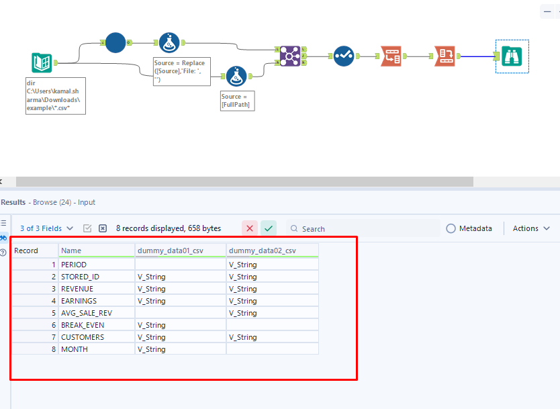Select the Formula tool setting Source = [FullPath]
Screen dimensions: 560x409
(x=236, y=76)
